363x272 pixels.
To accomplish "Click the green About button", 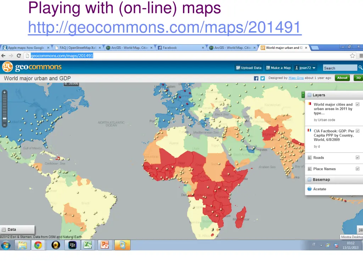I will [342, 78].
